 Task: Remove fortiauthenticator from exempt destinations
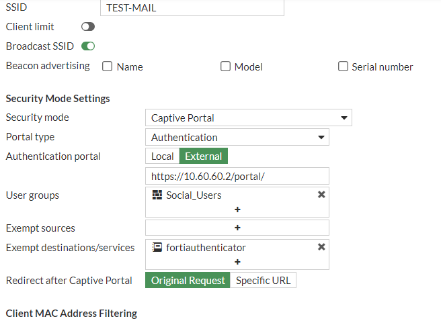tap(321, 247)
